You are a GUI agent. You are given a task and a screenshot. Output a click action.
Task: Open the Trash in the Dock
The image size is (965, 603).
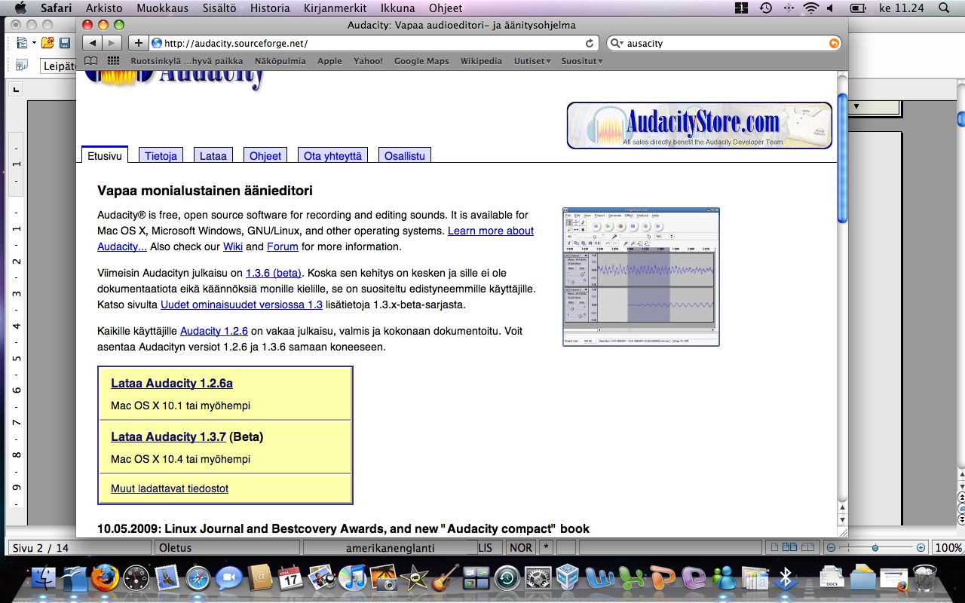click(x=924, y=578)
